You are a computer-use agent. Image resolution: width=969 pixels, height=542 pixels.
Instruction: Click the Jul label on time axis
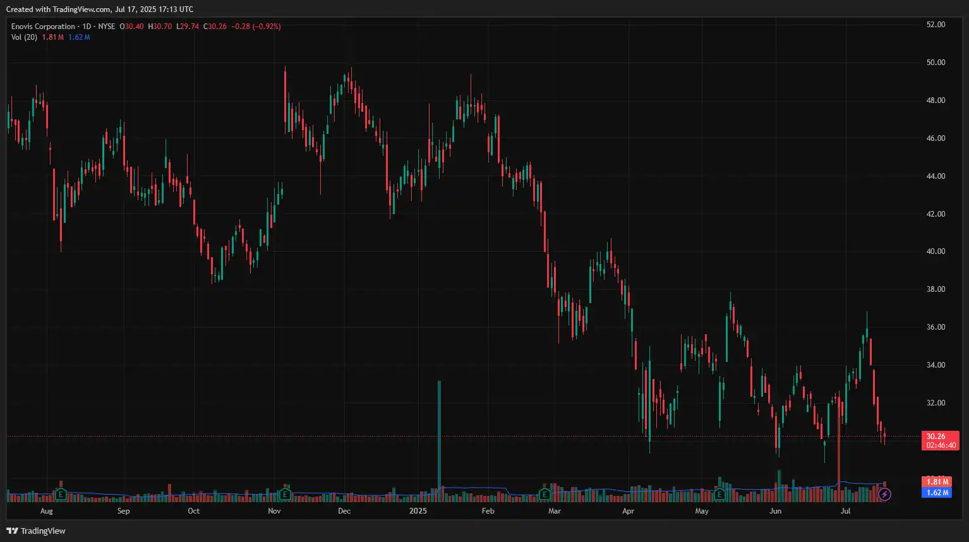pos(845,511)
